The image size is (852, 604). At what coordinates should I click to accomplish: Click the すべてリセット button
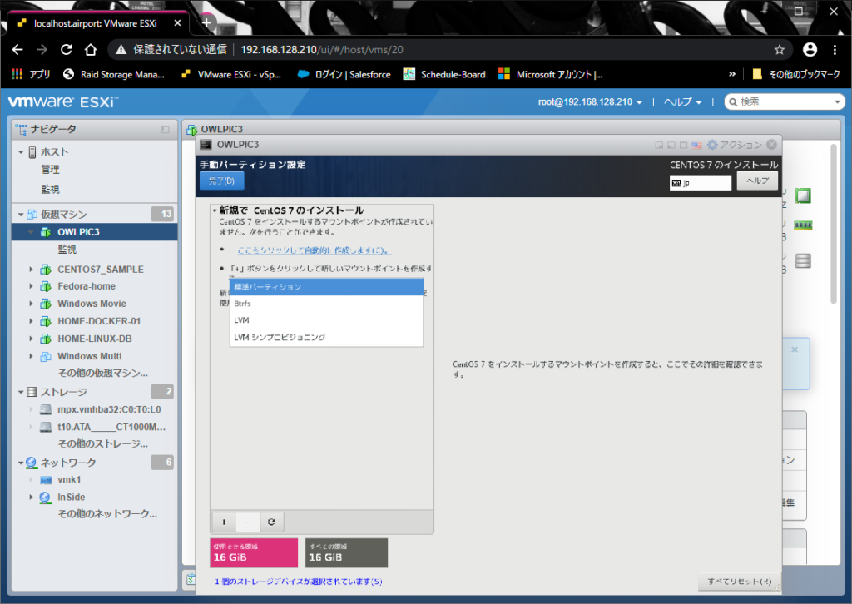[x=739, y=582]
